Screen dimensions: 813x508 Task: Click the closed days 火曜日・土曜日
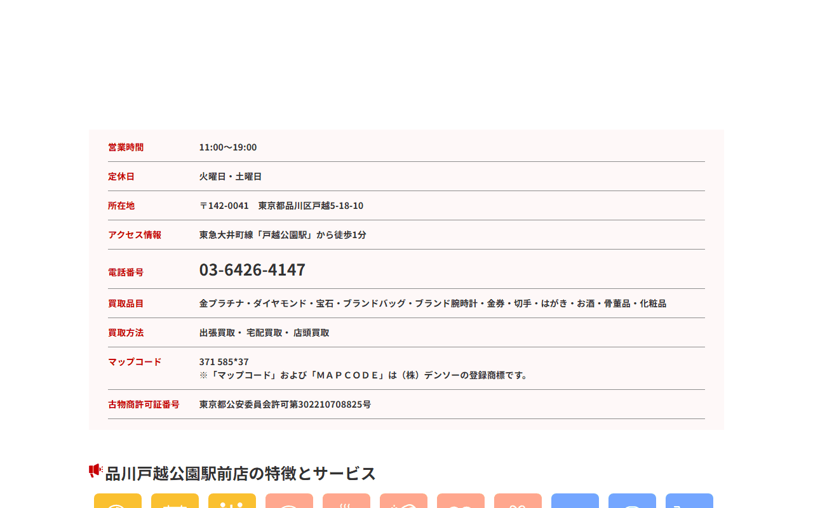231,177
